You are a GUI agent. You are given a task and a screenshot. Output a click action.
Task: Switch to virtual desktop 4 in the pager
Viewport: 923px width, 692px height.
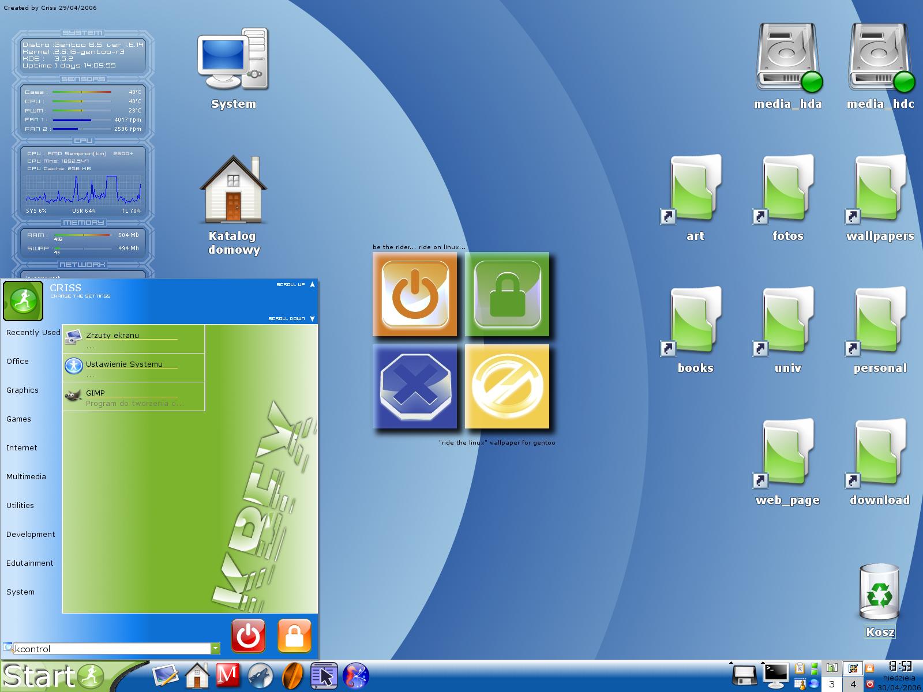(x=853, y=684)
